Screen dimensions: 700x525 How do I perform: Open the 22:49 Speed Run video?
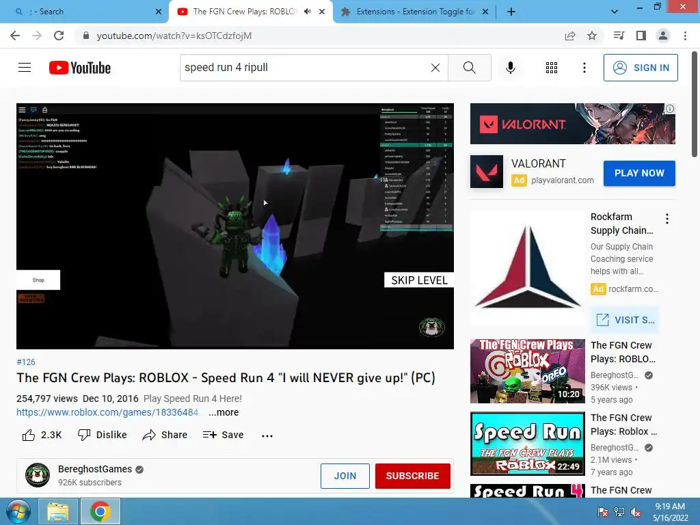(527, 444)
